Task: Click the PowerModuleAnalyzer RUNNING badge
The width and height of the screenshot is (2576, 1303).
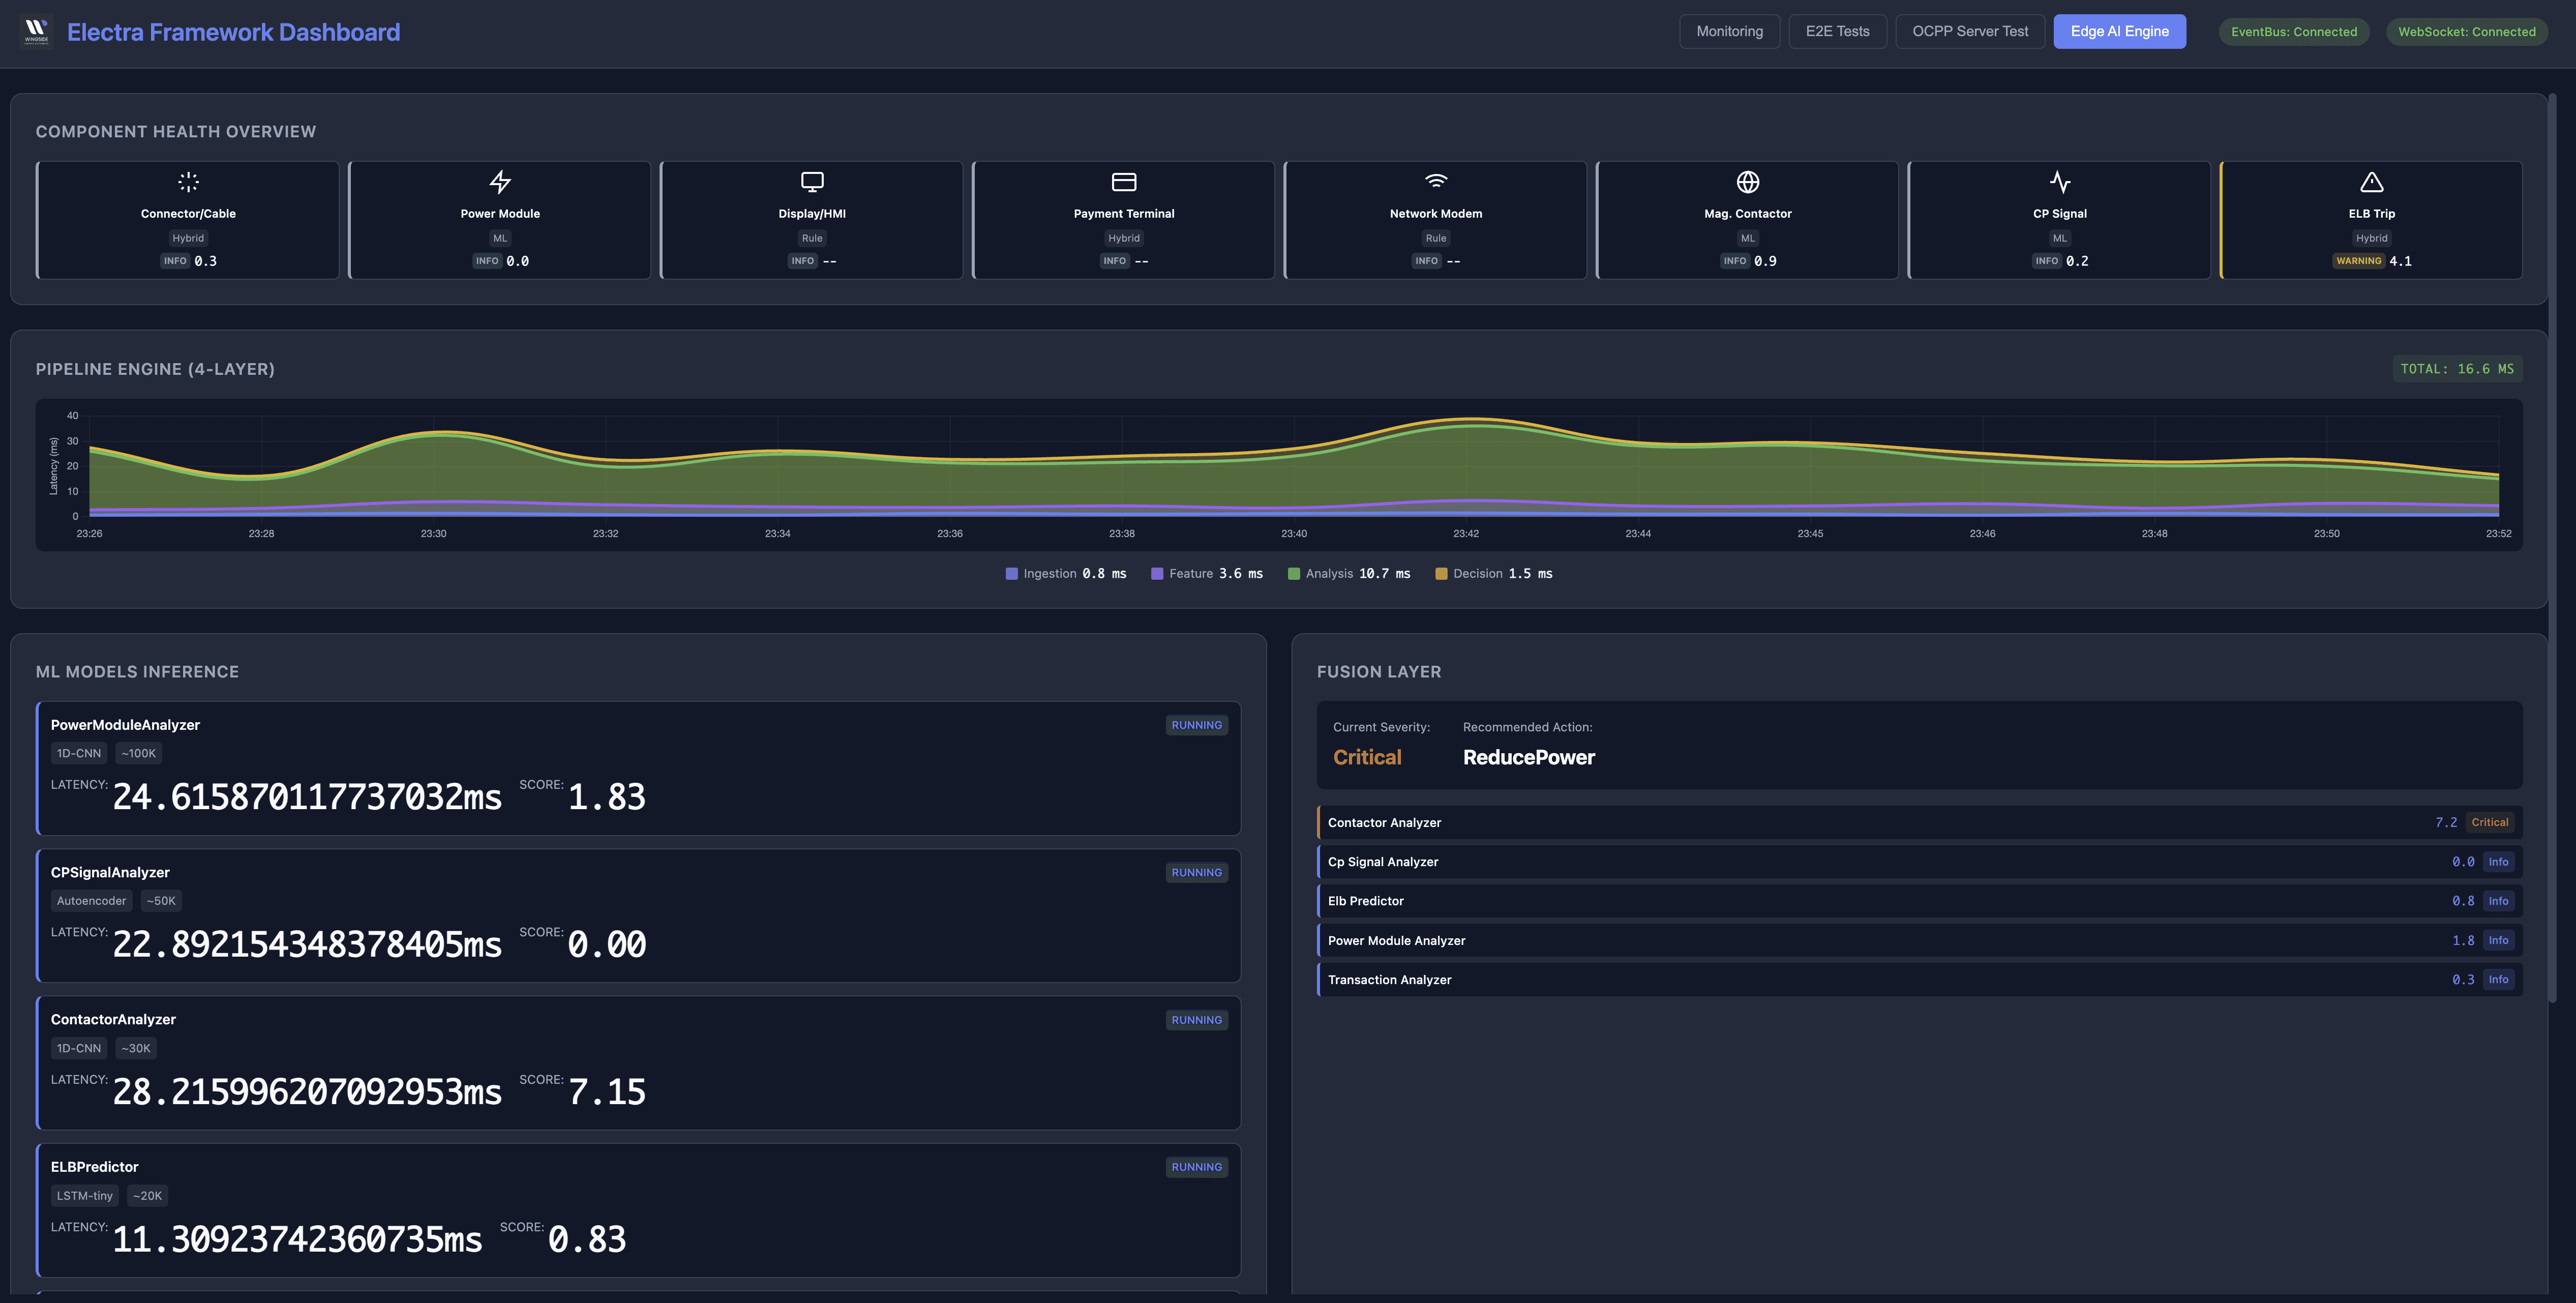Action: [x=1196, y=726]
